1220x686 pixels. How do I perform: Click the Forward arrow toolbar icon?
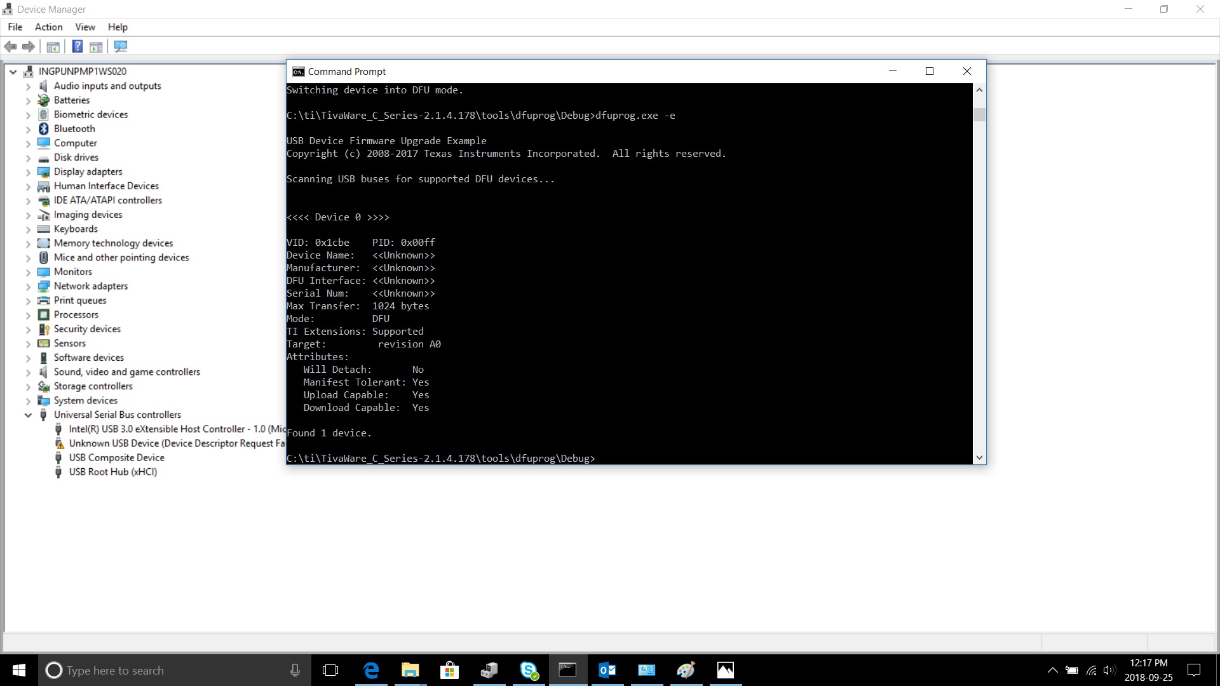click(x=29, y=46)
